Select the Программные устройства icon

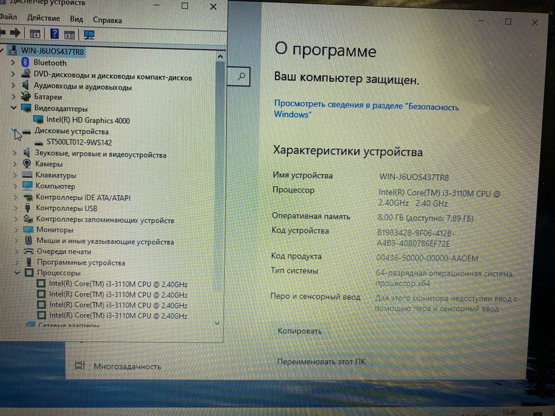29,262
